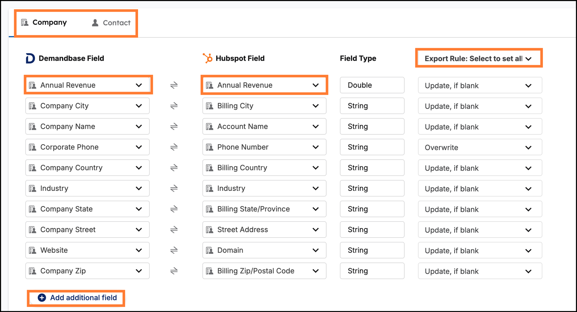This screenshot has width=577, height=312.
Task: Click plus icon beside Add additional field
Action: coord(42,298)
